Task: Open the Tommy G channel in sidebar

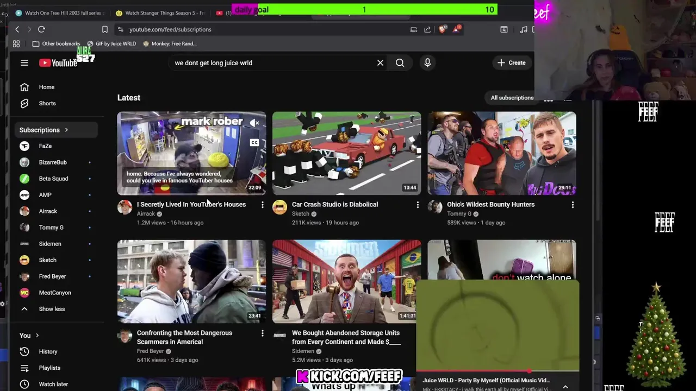Action: (x=57, y=228)
